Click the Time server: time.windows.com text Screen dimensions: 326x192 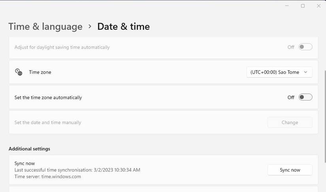47,177
